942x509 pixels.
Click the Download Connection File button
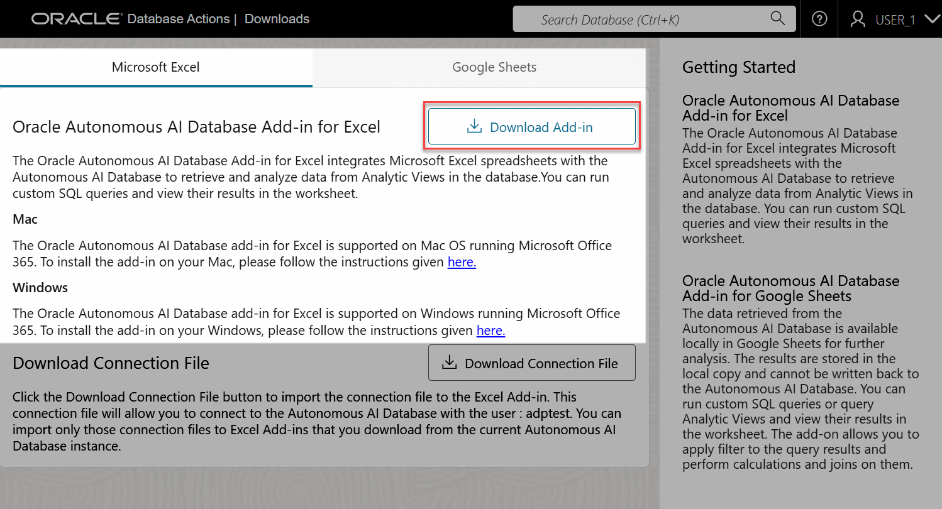tap(531, 362)
